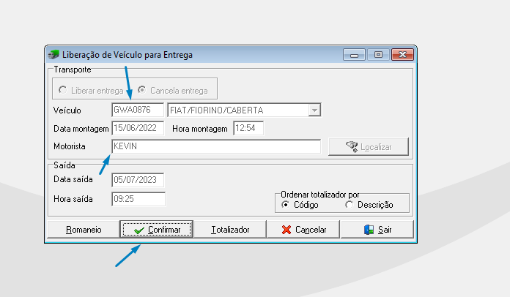The width and height of the screenshot is (510, 297).
Task: Click the Motorista field showing KEVIN
Action: (x=216, y=146)
